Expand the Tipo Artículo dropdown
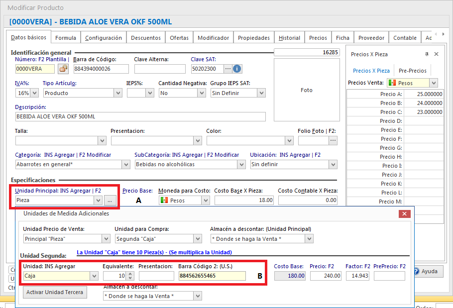The width and height of the screenshot is (453, 308). [118, 93]
